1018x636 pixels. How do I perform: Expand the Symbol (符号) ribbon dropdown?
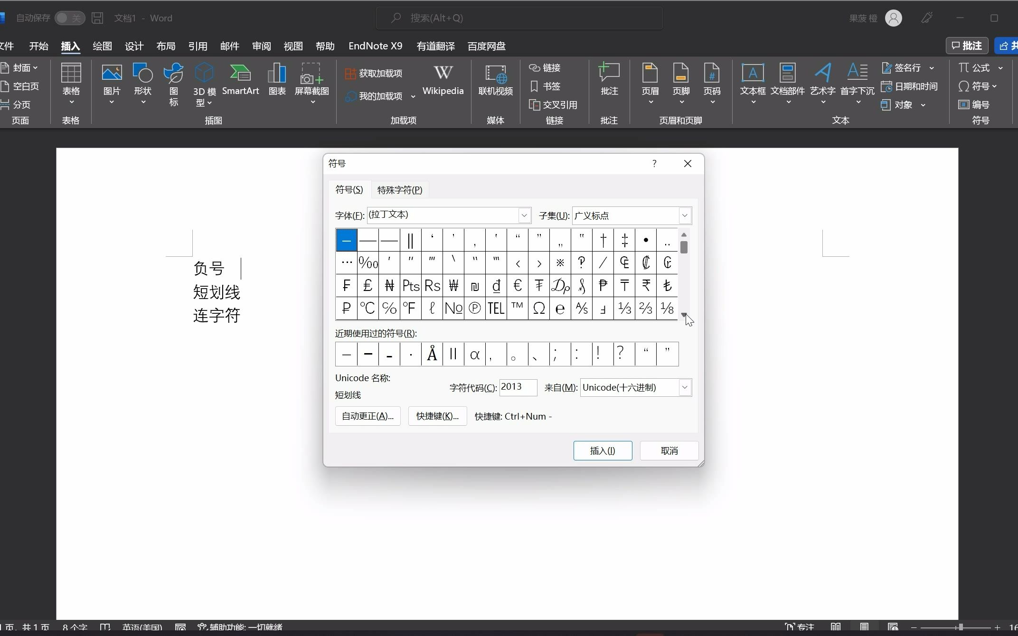pyautogui.click(x=994, y=86)
